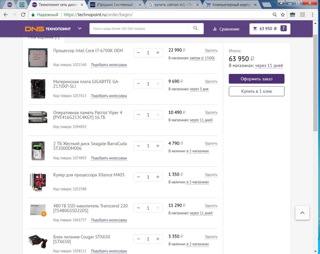Switch to the Компьютерный корпус tab
Screen dimensions: 320x254
tap(231, 5)
